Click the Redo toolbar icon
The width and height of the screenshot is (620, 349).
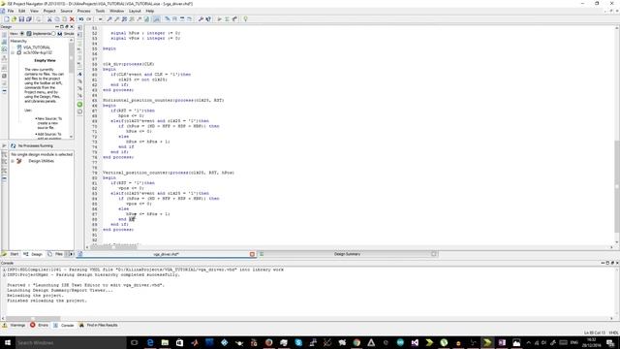(88, 19)
